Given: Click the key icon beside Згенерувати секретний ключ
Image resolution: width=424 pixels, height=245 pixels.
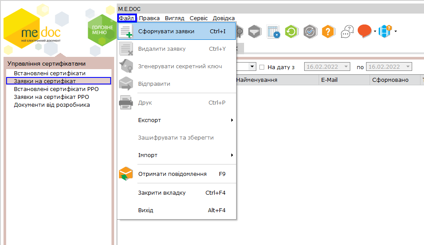Looking at the screenshot, I should pos(126,66).
